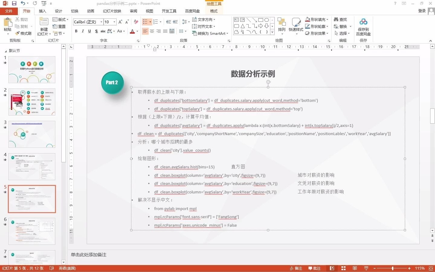This screenshot has width=435, height=272.
Task: Toggle bulleted list button
Action: [x=145, y=22]
